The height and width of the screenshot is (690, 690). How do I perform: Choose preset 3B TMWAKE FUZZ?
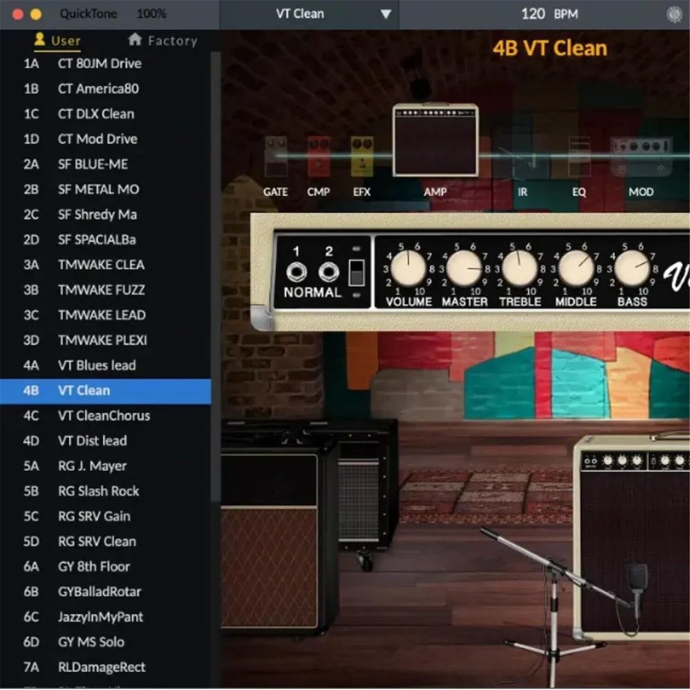(101, 290)
